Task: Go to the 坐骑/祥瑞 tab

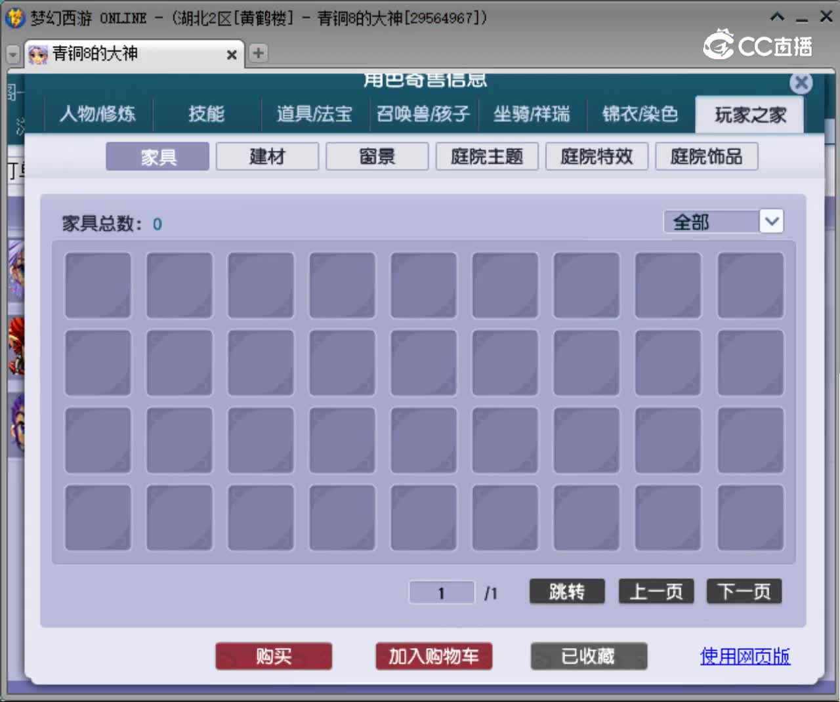Action: (532, 114)
